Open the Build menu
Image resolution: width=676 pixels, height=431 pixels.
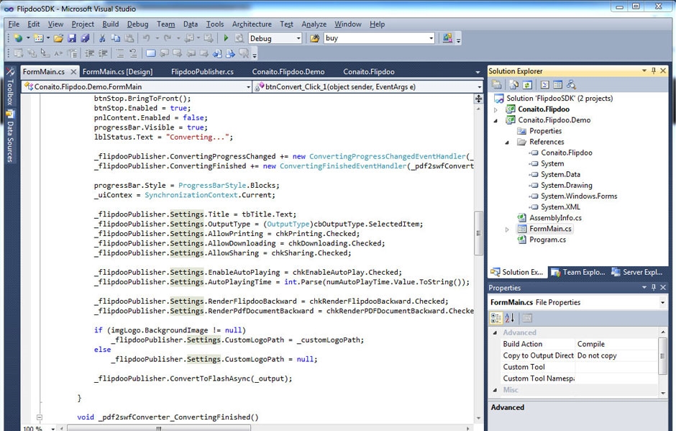coord(110,24)
